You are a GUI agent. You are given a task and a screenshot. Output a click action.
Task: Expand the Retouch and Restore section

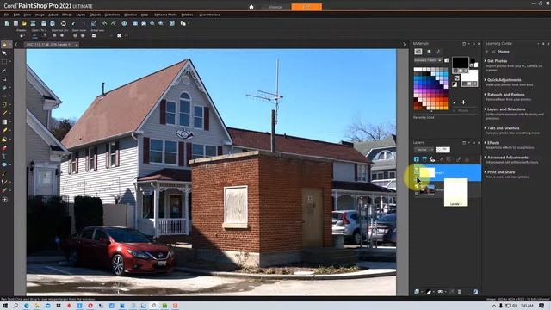pos(505,95)
